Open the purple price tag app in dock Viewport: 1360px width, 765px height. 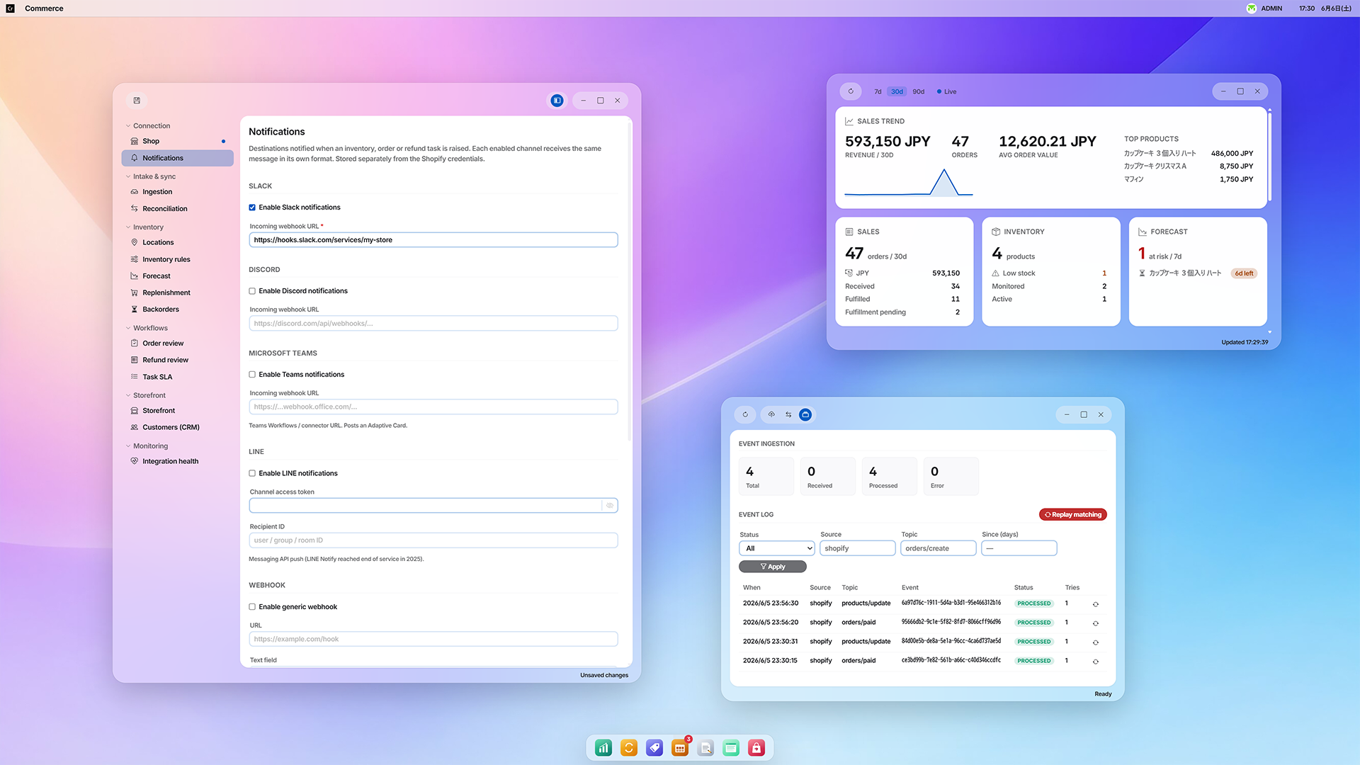[654, 748]
